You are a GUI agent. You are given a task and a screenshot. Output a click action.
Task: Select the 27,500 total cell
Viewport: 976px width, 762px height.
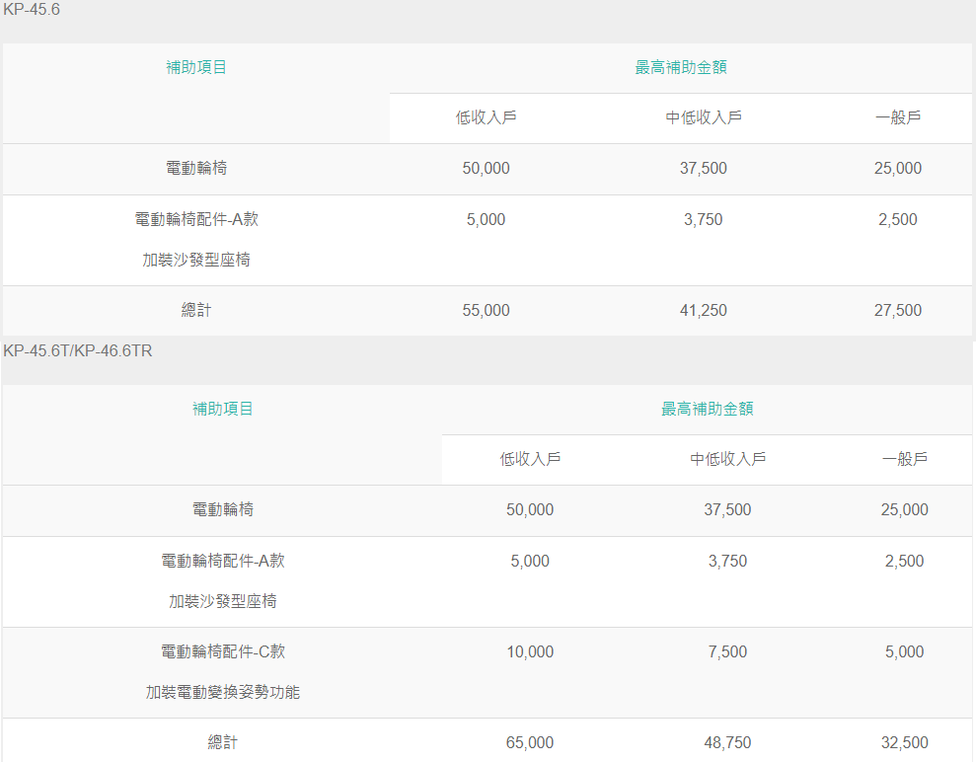898,310
